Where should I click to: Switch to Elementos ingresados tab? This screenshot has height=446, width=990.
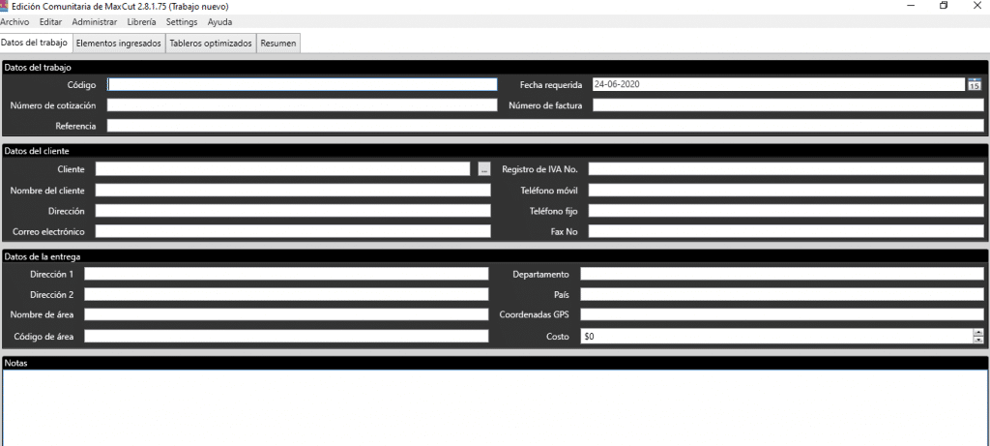[118, 44]
